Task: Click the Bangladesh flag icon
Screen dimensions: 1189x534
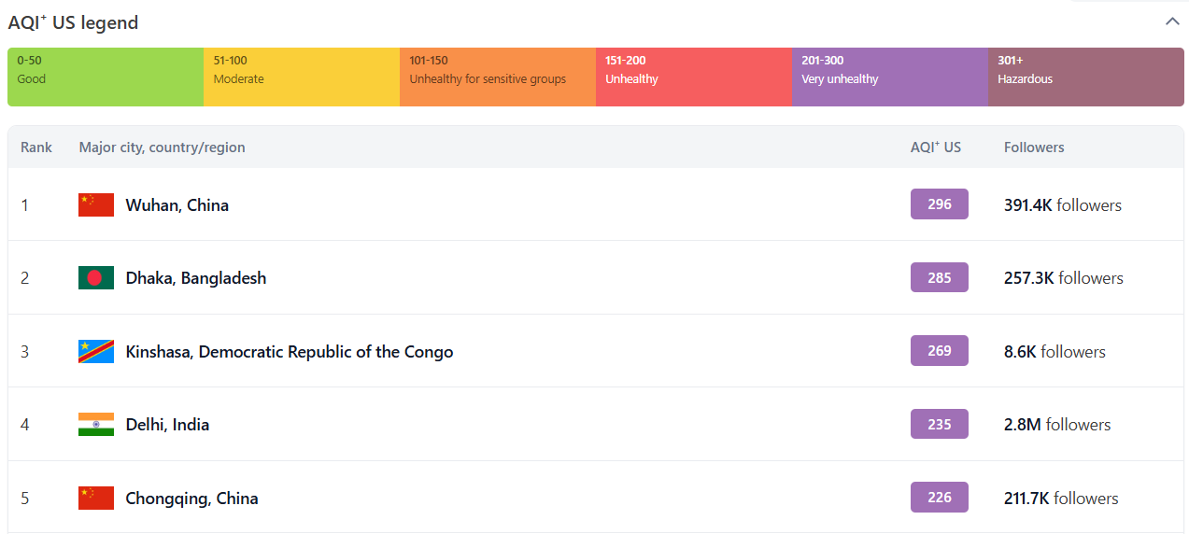Action: pyautogui.click(x=96, y=278)
